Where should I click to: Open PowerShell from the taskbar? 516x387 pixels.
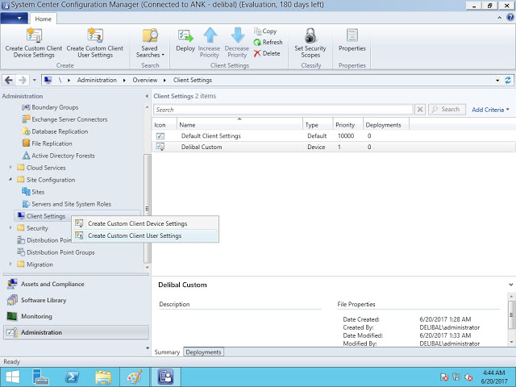click(x=71, y=377)
